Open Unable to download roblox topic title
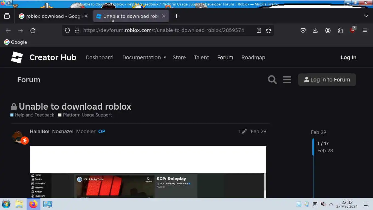 click(75, 106)
